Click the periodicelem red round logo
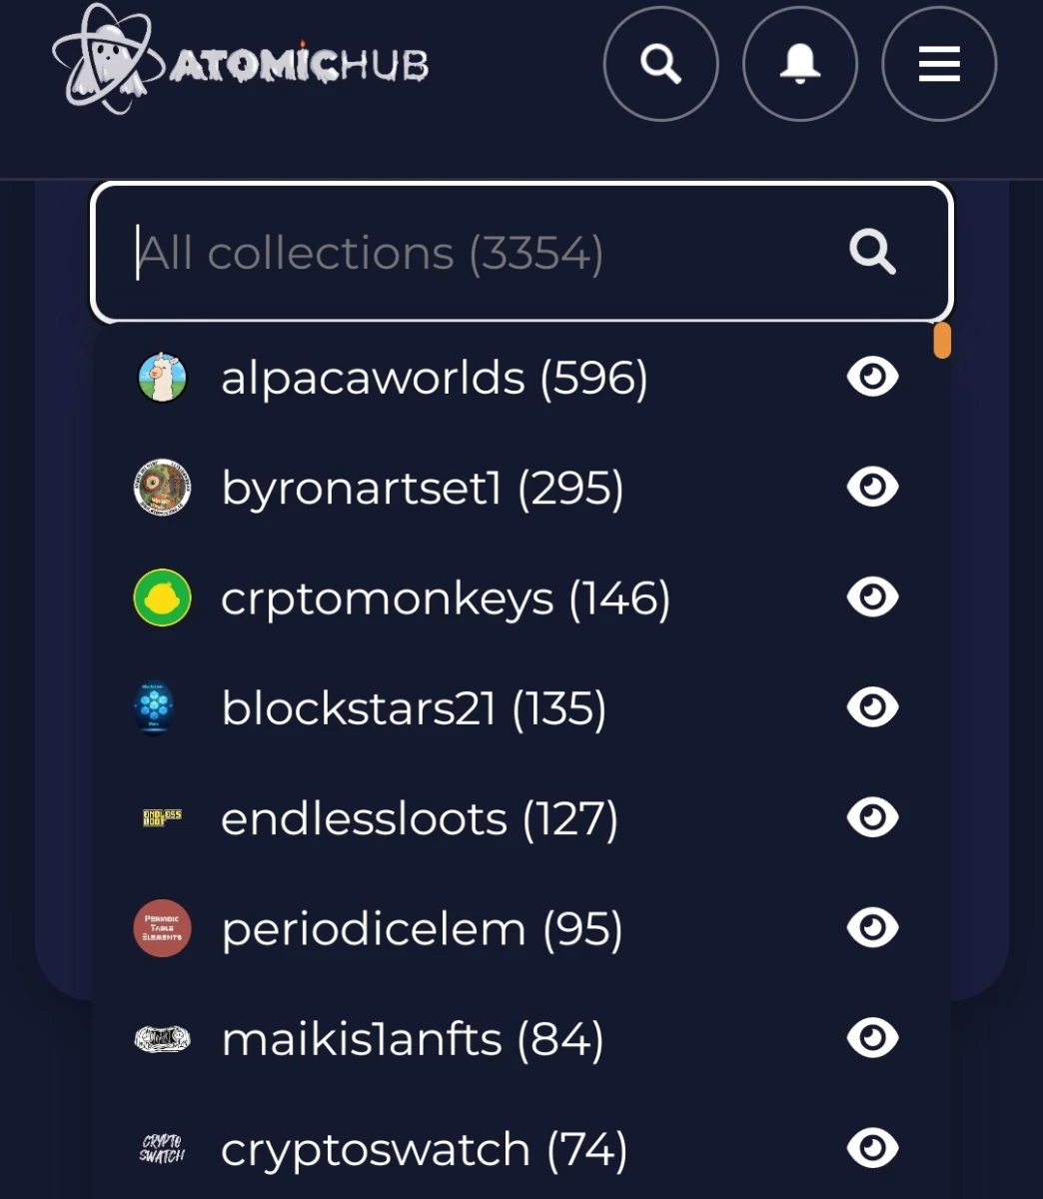Image resolution: width=1043 pixels, height=1199 pixels. pyautogui.click(x=162, y=928)
